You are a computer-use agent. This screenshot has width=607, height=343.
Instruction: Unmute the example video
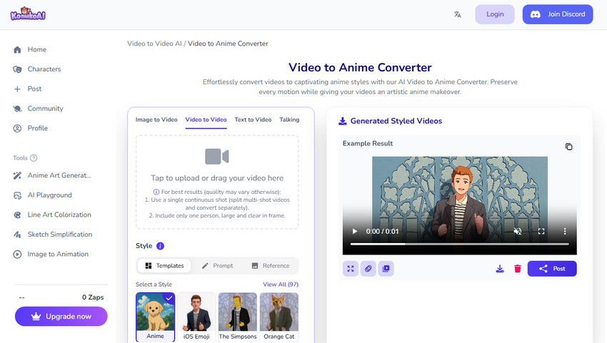518,232
